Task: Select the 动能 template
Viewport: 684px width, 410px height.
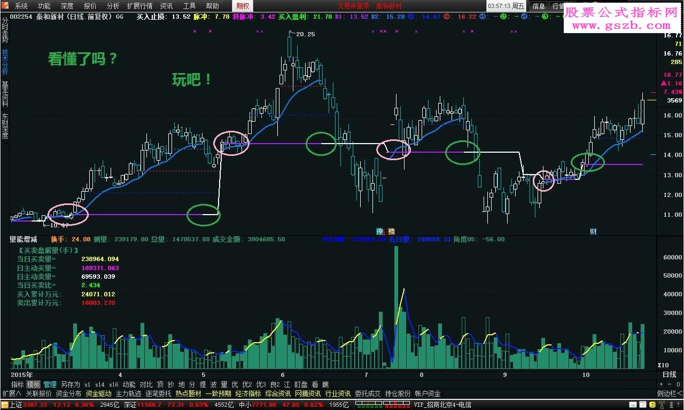Action: (x=129, y=384)
